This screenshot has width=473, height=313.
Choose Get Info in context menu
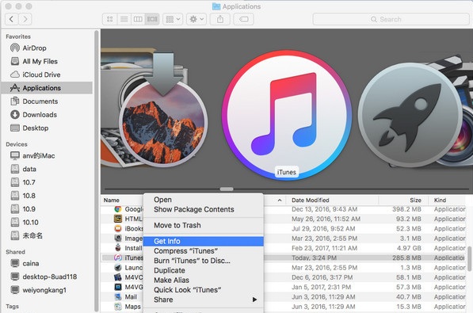204,242
